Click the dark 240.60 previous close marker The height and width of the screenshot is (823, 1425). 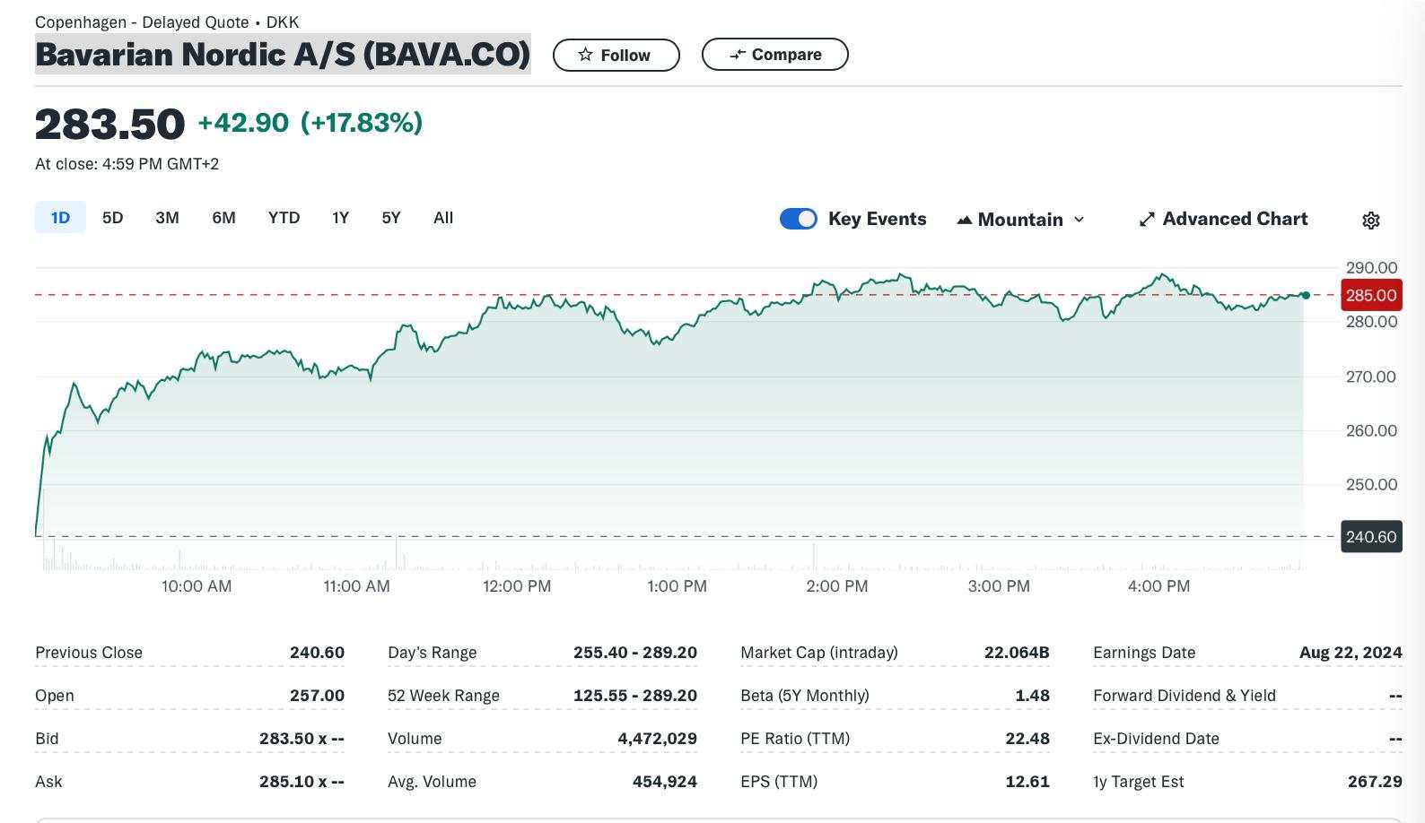(1371, 537)
